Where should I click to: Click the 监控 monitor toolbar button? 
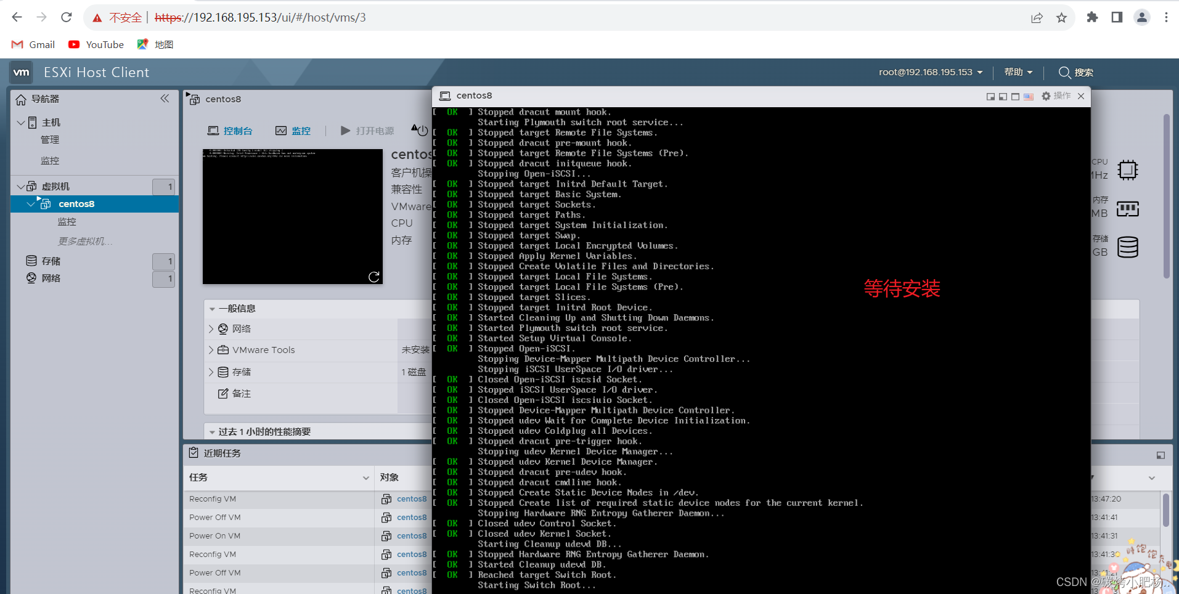pyautogui.click(x=293, y=131)
